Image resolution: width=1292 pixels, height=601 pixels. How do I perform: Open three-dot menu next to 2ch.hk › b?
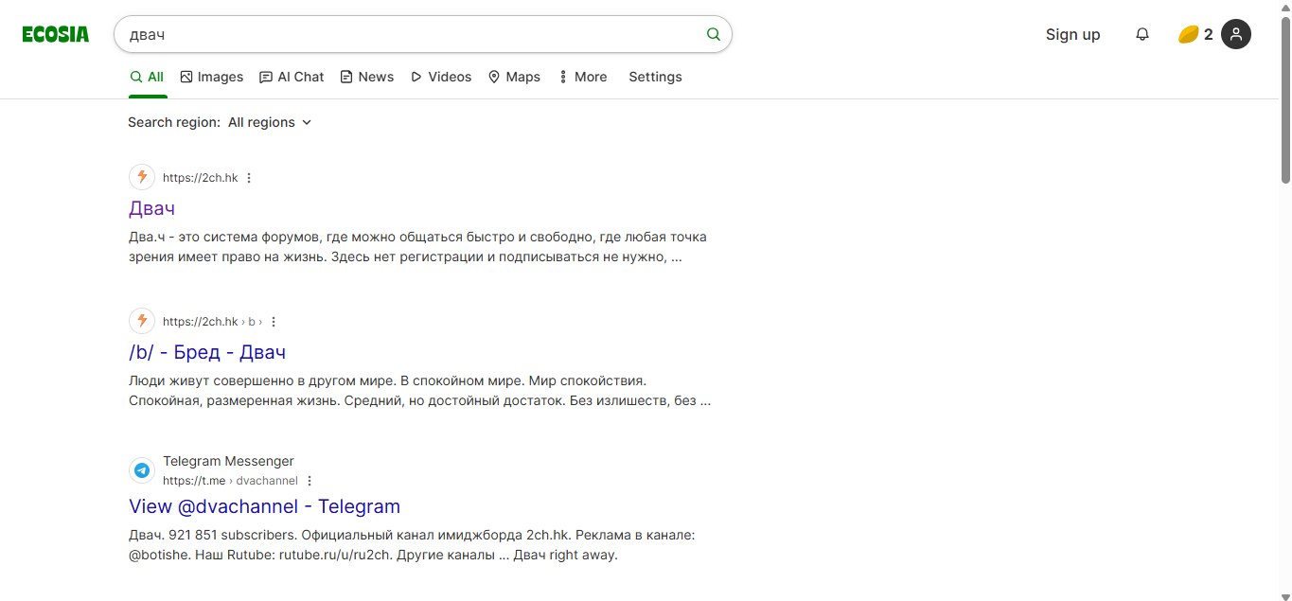click(274, 322)
